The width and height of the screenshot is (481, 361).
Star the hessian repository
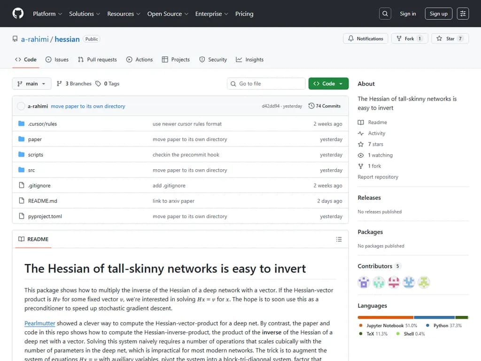450,39
